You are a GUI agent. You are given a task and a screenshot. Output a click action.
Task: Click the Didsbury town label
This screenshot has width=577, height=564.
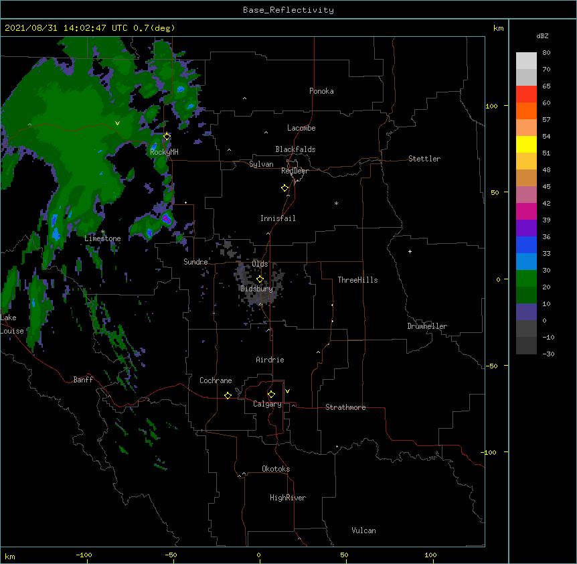[257, 289]
